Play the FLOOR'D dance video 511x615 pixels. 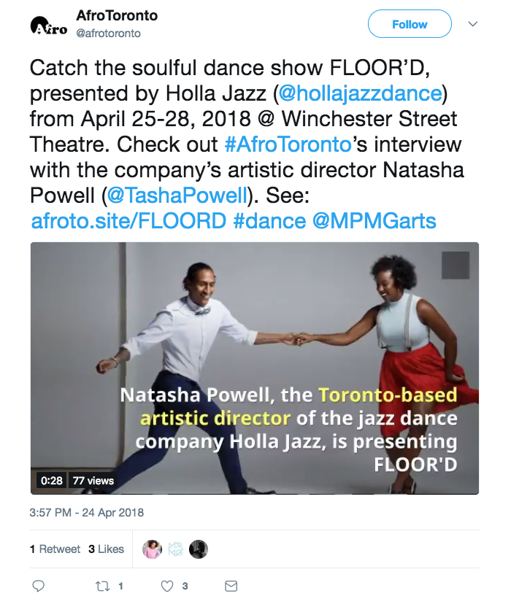click(x=254, y=368)
